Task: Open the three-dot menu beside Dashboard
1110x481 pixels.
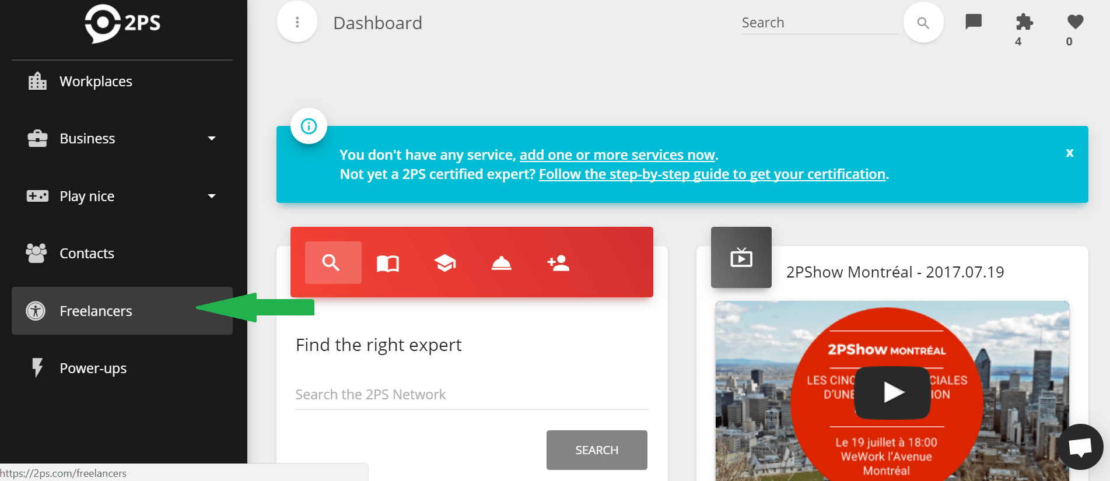Action: pyautogui.click(x=297, y=22)
